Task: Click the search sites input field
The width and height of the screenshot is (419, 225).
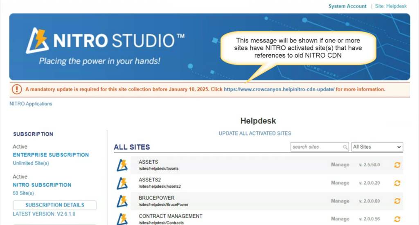Action: (x=316, y=147)
